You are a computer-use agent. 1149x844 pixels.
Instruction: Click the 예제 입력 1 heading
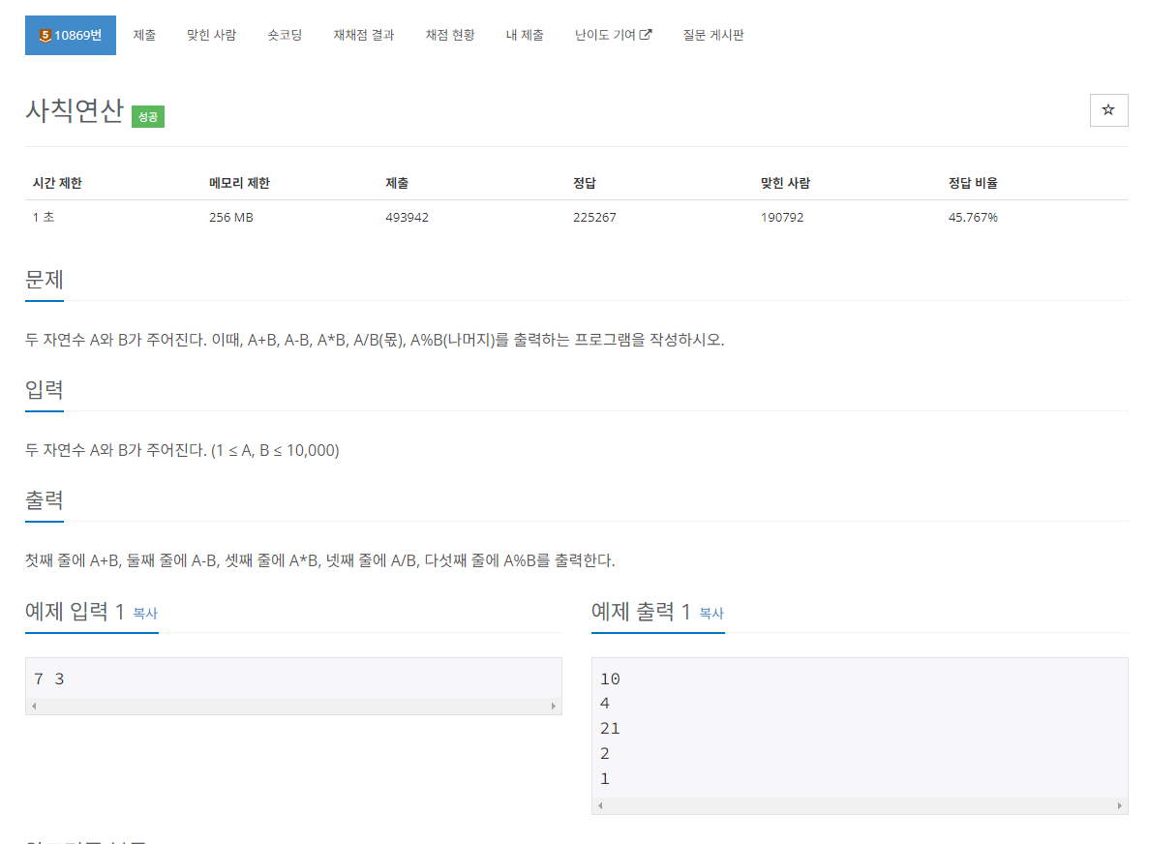coord(75,611)
